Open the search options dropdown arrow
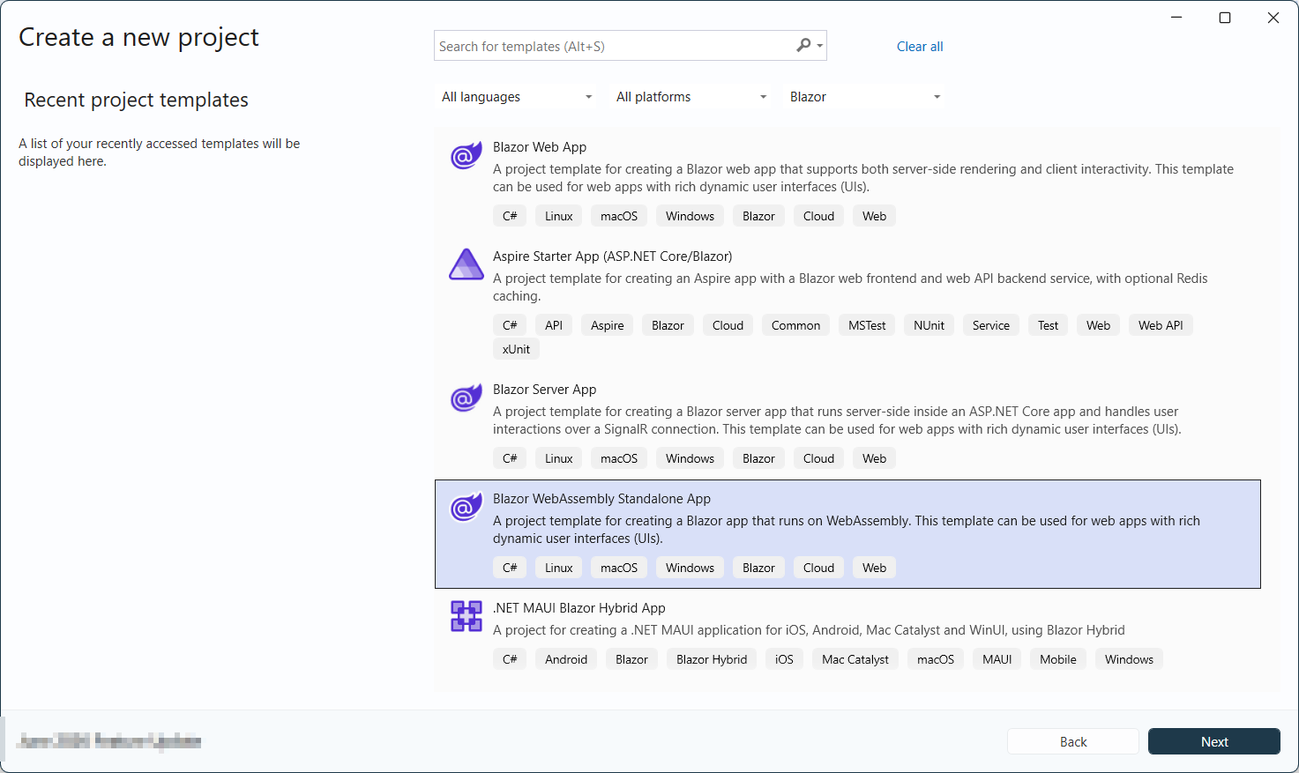This screenshot has width=1299, height=773. [820, 46]
